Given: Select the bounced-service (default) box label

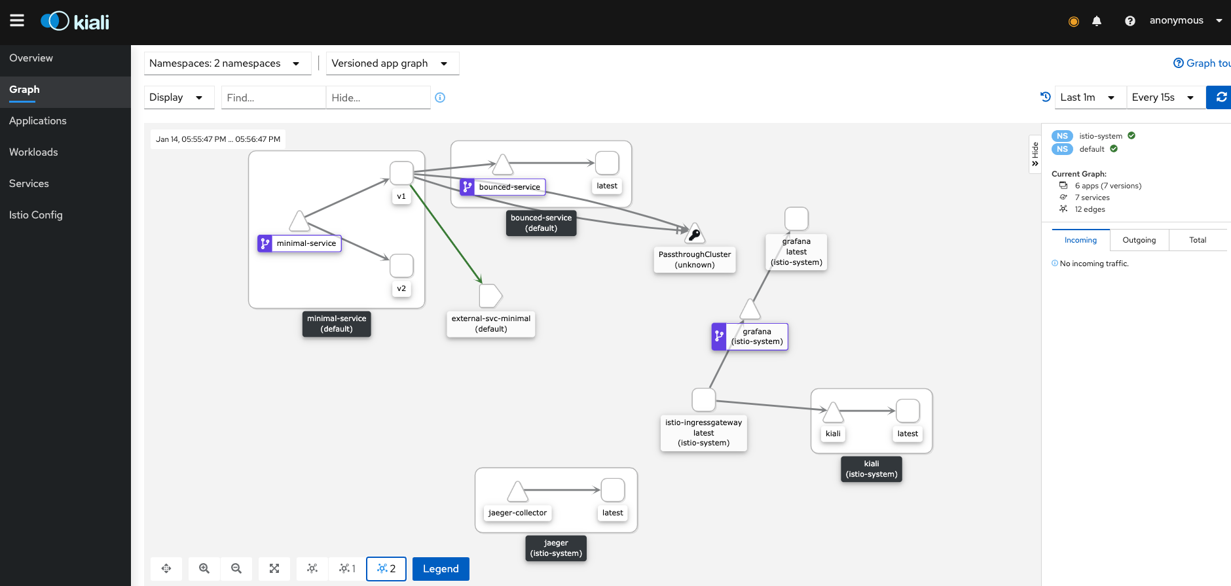Looking at the screenshot, I should coord(541,223).
